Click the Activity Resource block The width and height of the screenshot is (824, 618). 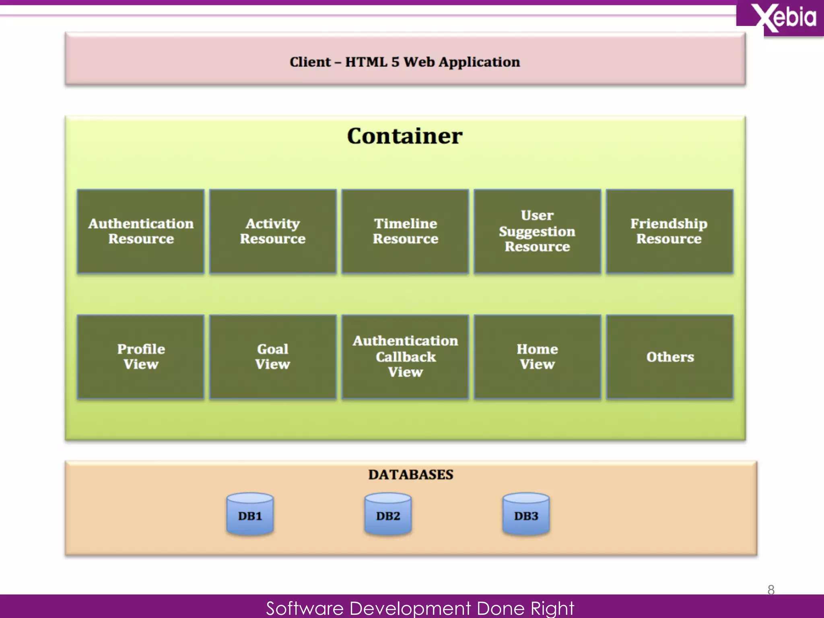tap(273, 231)
